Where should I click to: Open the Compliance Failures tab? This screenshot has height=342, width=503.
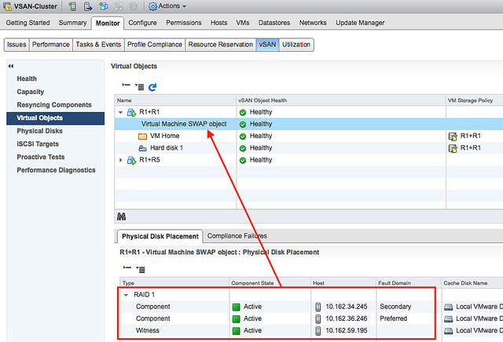pos(237,236)
